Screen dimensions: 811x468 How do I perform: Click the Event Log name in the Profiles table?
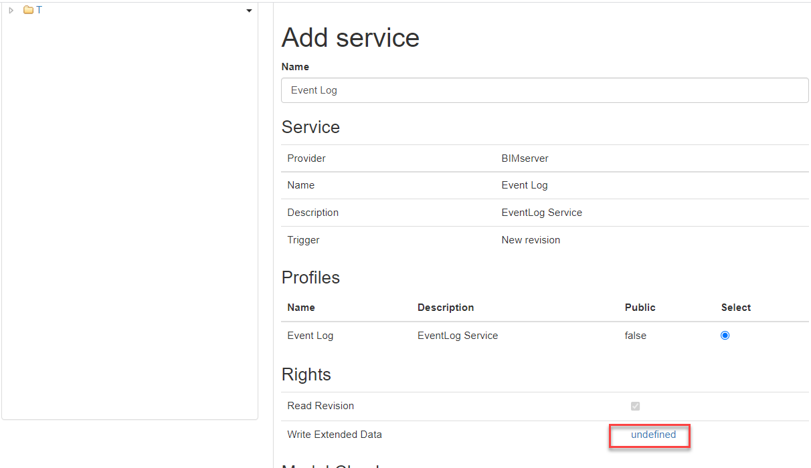(x=310, y=336)
